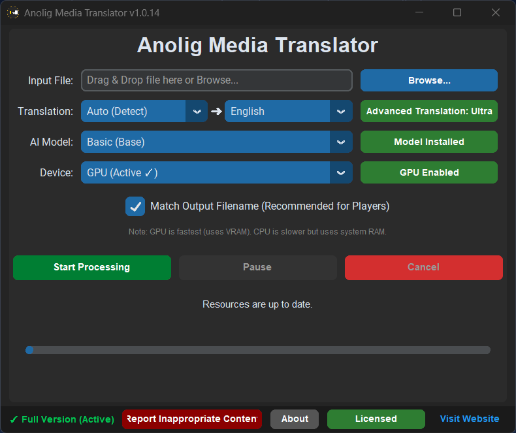Viewport: 516px width, 433px height.
Task: Click the Pause button
Action: [x=257, y=268]
